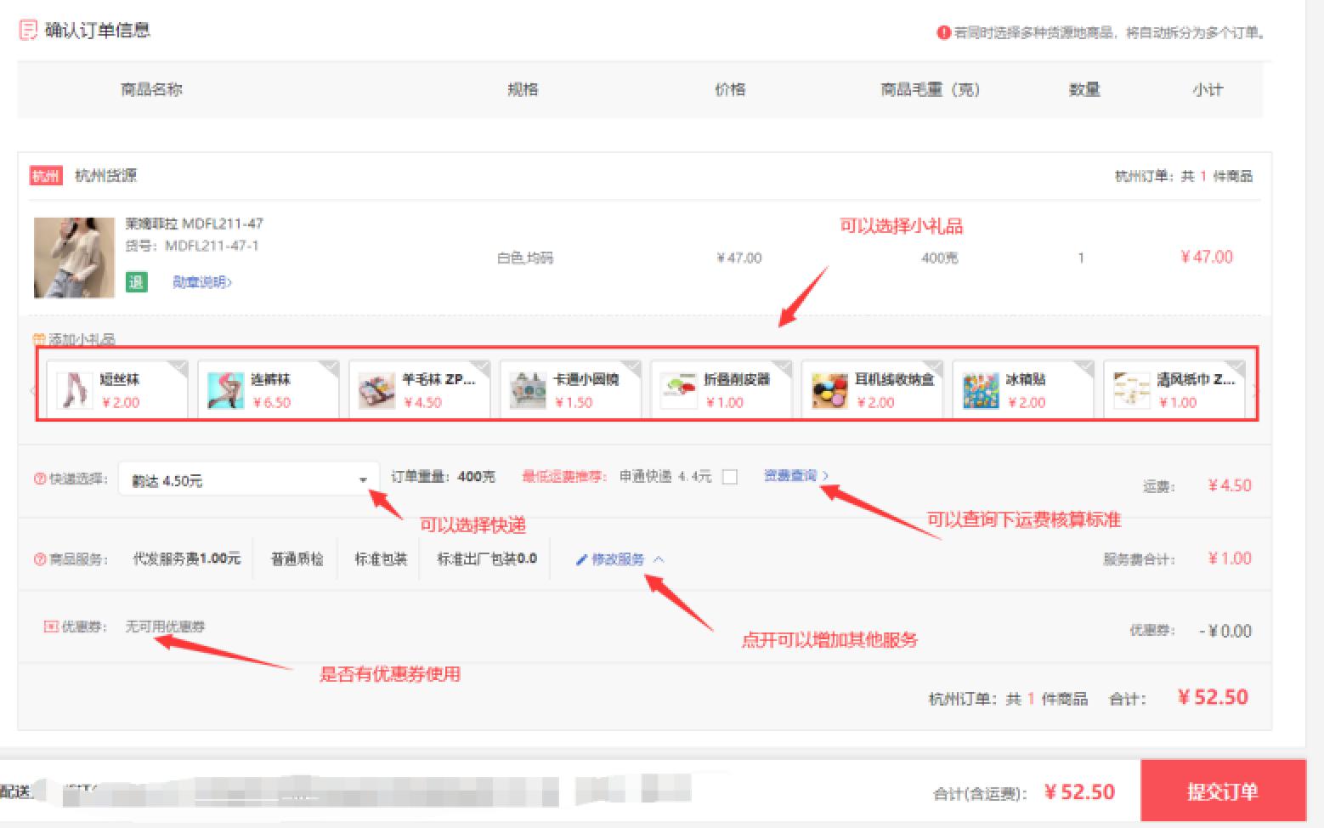This screenshot has height=828, width=1324.
Task: Open the 勋章说明 badge explanation link
Action: pos(202,282)
